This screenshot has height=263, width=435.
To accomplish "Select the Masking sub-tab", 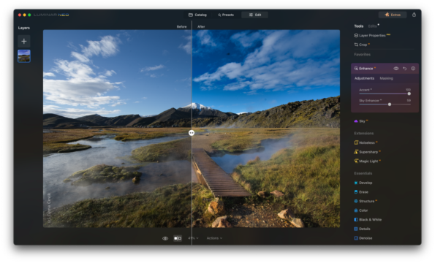I will pyautogui.click(x=386, y=78).
